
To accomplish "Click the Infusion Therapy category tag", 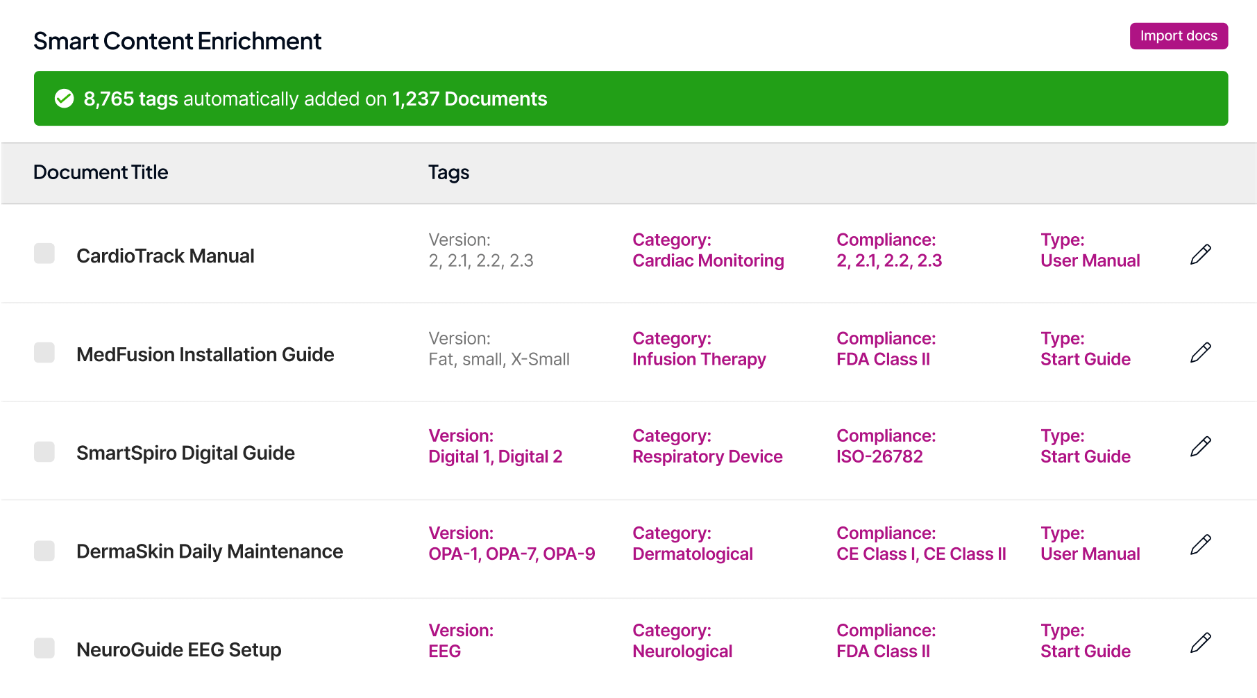I will 699,359.
